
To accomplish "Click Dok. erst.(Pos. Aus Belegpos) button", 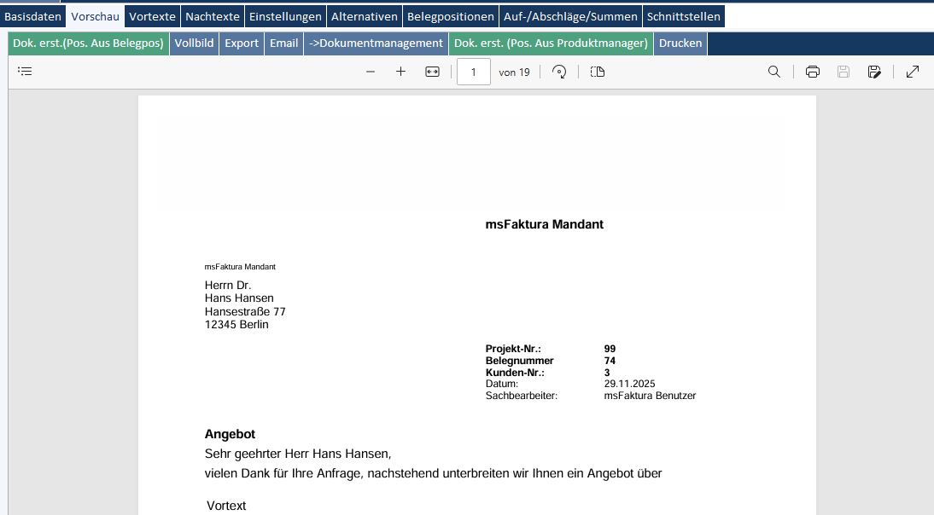I will [x=89, y=43].
